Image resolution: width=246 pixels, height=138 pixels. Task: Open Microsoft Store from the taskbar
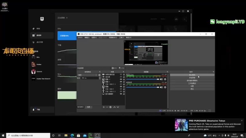[78, 135]
